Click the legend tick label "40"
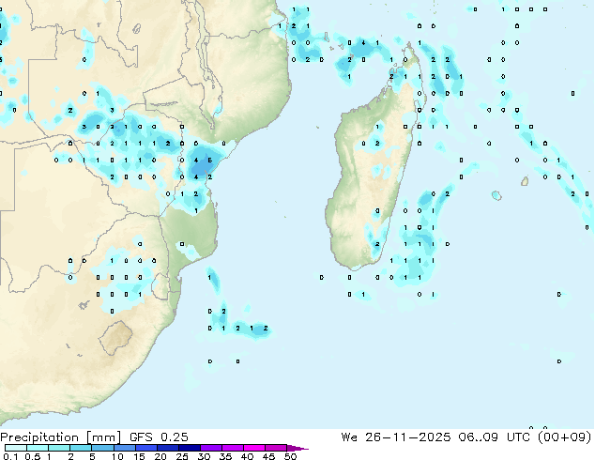 tap(247, 456)
